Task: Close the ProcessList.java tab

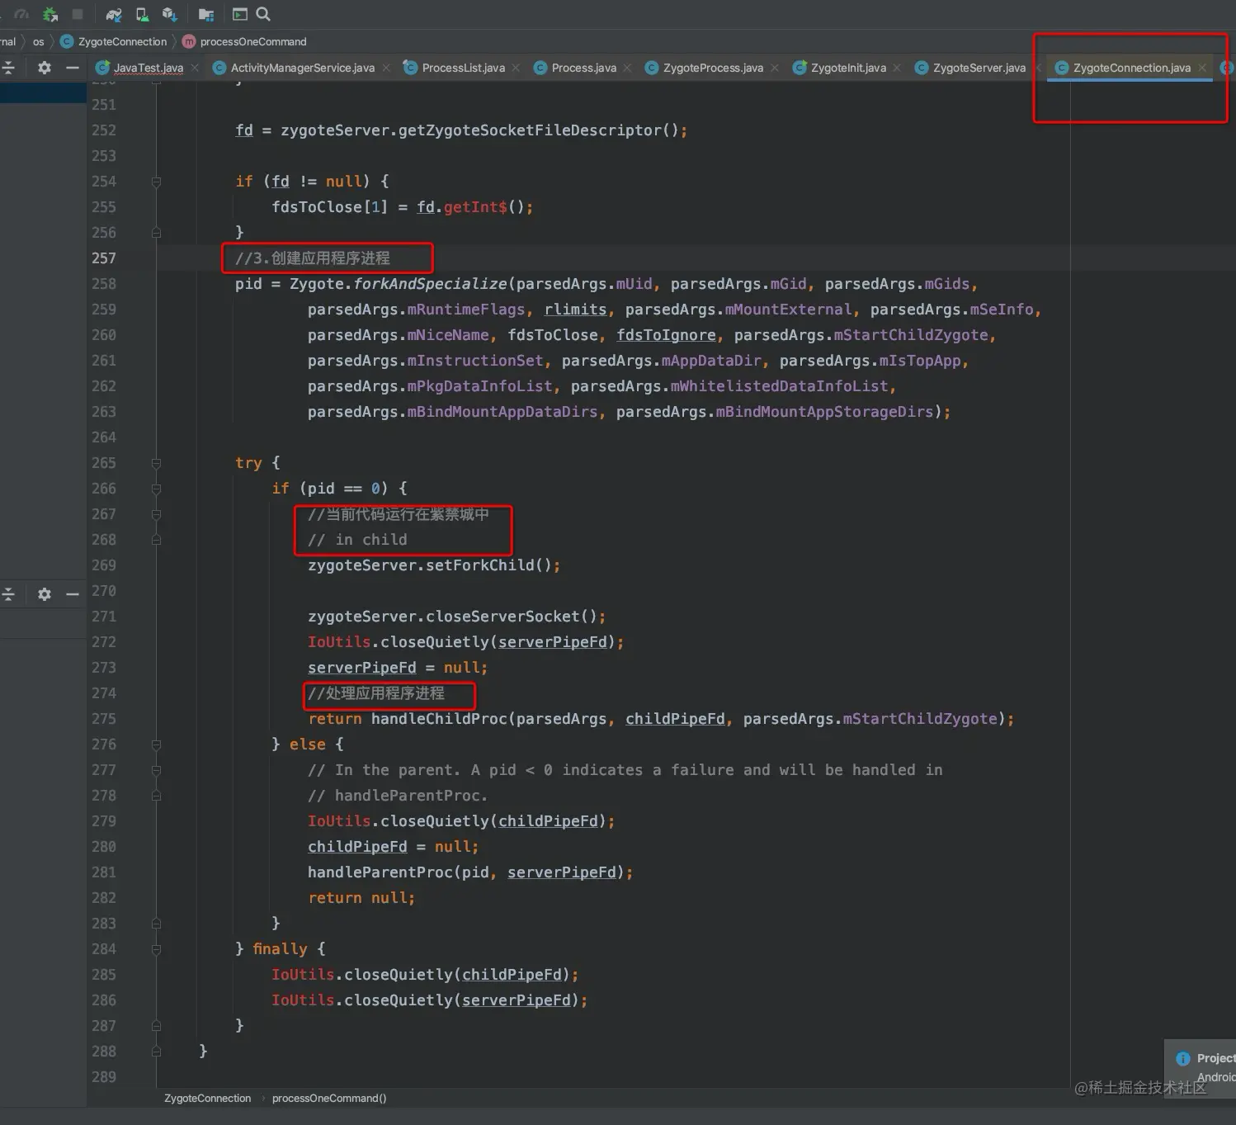Action: pyautogui.click(x=516, y=68)
